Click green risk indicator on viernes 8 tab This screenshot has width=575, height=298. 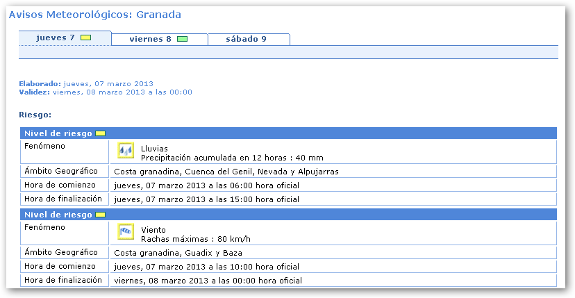coord(182,39)
